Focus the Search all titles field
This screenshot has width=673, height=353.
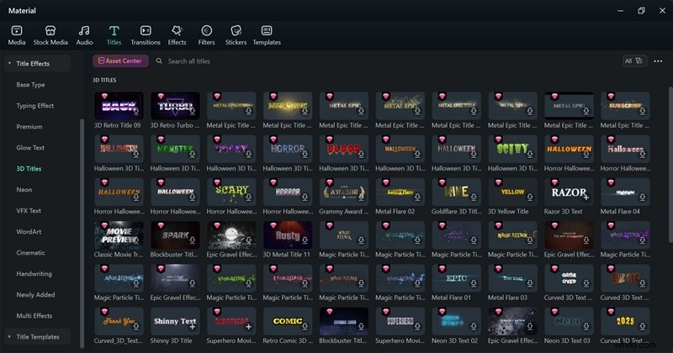[188, 61]
